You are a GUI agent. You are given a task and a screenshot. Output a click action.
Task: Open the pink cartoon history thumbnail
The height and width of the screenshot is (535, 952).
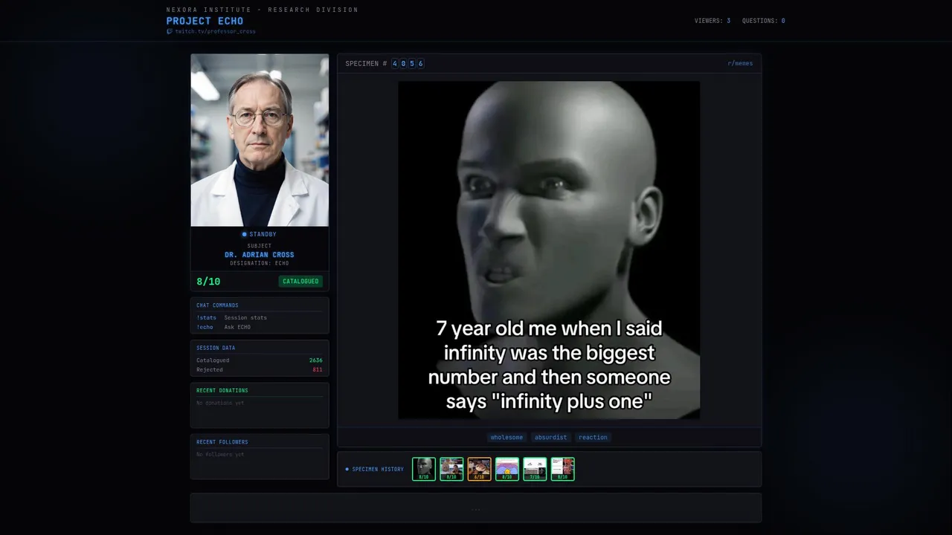click(507, 469)
